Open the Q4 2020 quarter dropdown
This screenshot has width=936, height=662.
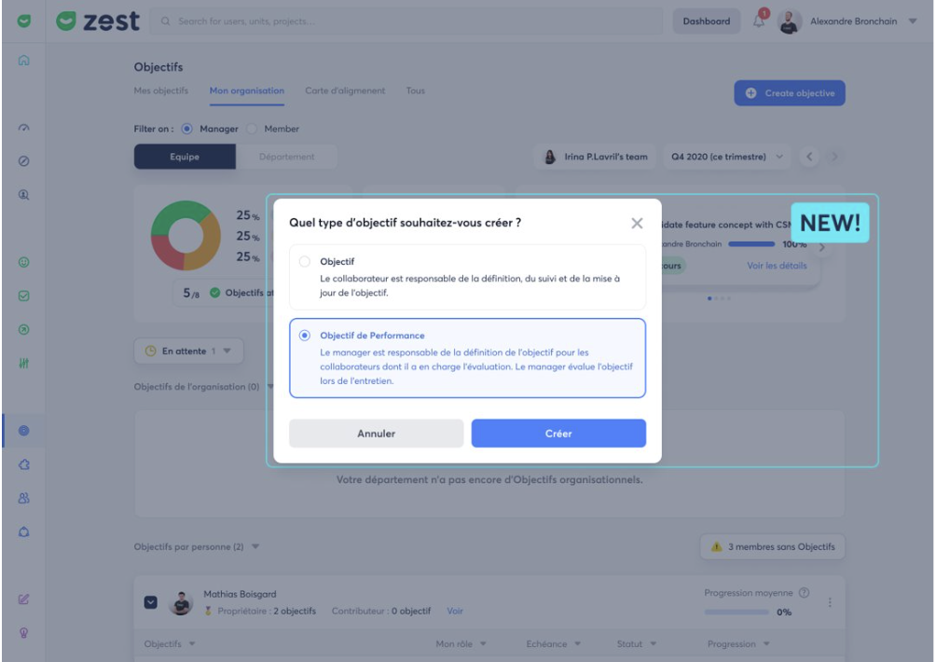[x=728, y=157]
